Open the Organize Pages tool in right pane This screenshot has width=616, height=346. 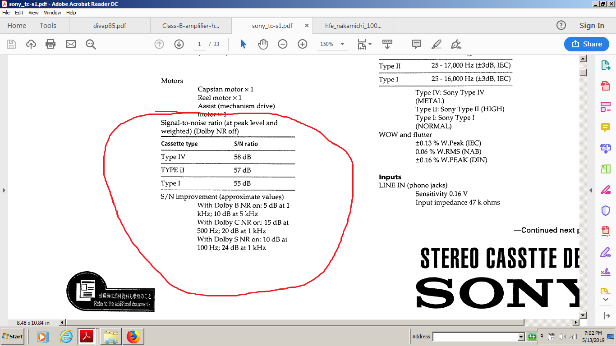[606, 169]
